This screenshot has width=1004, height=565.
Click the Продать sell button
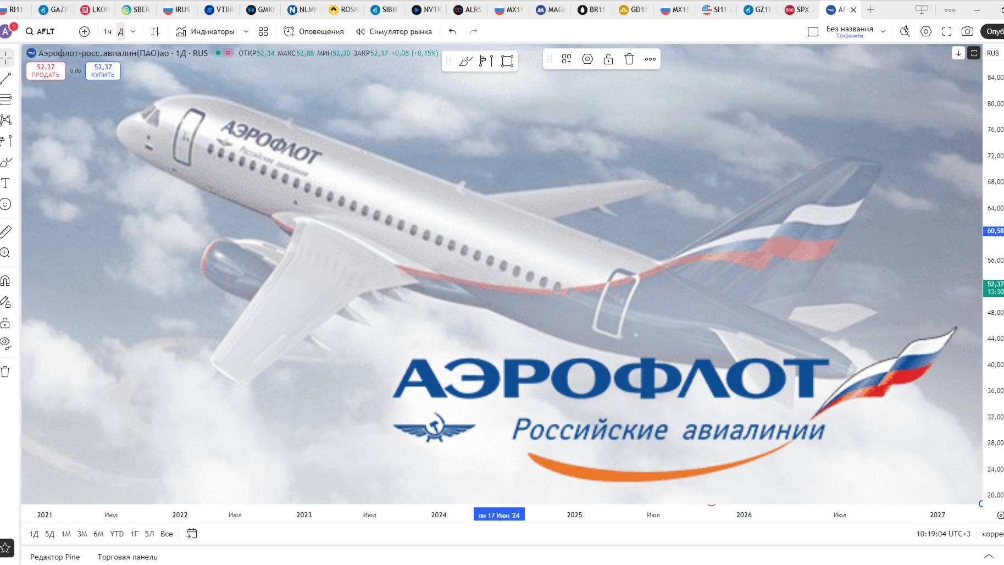coord(46,71)
